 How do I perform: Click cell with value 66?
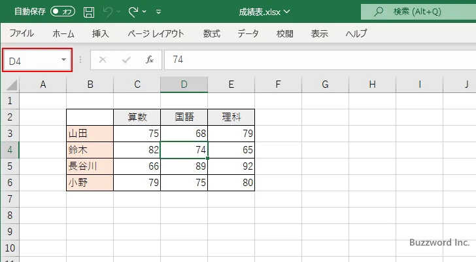(137, 166)
